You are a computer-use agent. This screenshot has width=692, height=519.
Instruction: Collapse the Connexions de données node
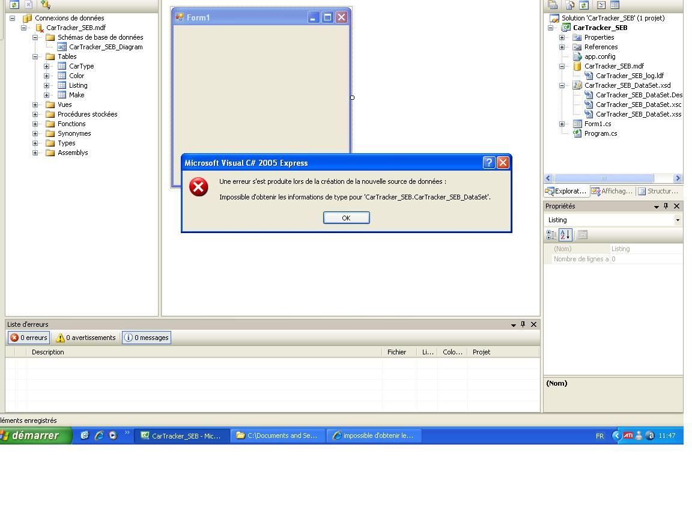(x=13, y=18)
